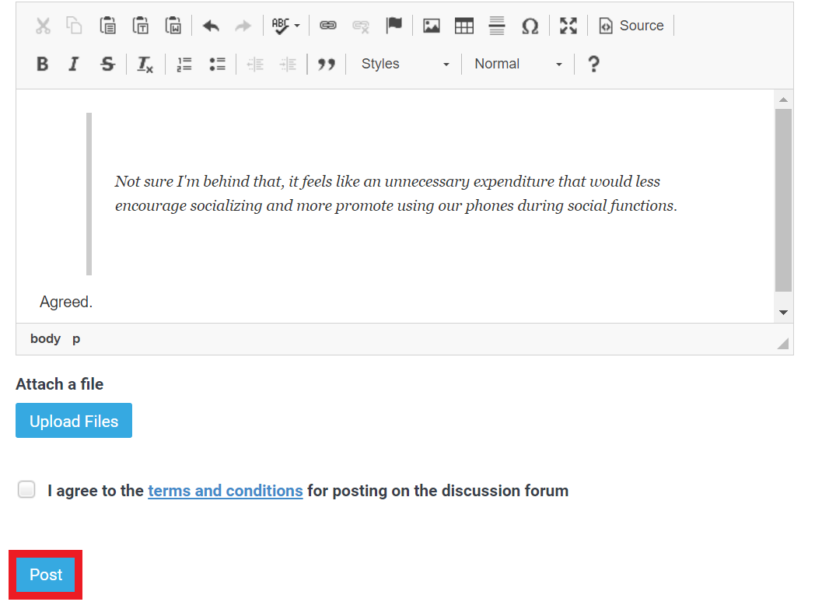Insert a horizontal line

tap(497, 26)
